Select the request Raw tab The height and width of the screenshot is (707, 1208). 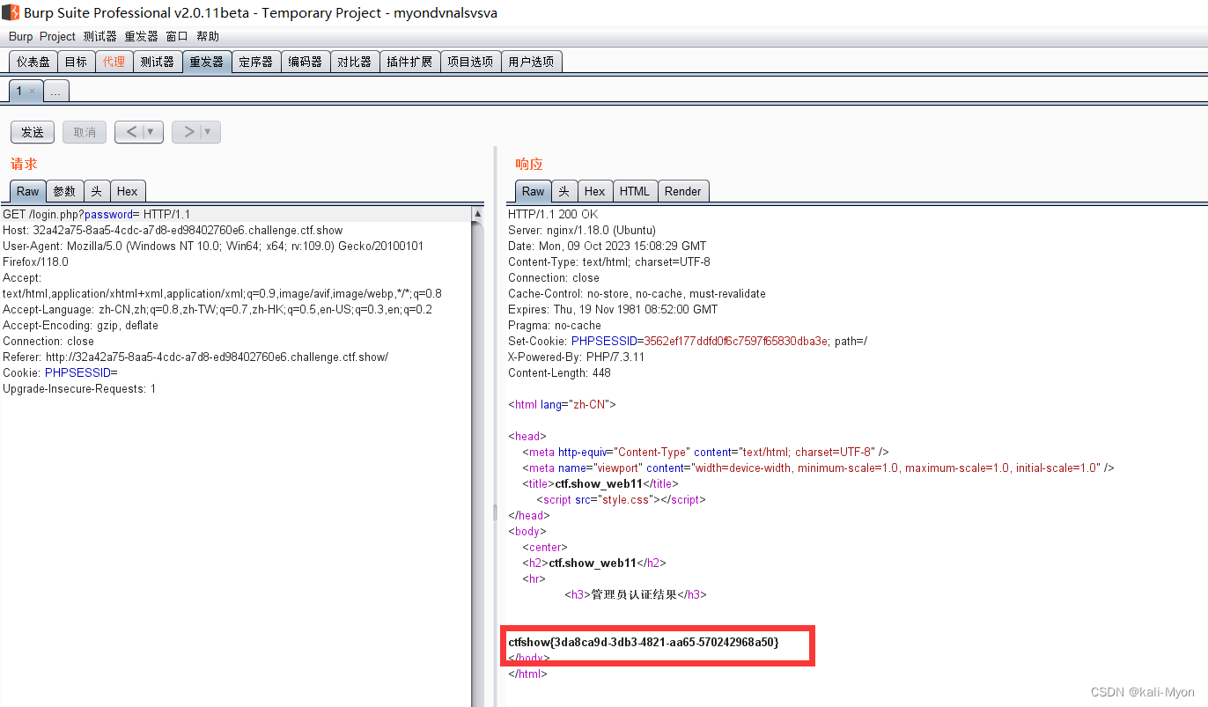(28, 191)
